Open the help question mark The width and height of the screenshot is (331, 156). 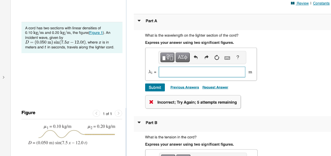pos(238,57)
